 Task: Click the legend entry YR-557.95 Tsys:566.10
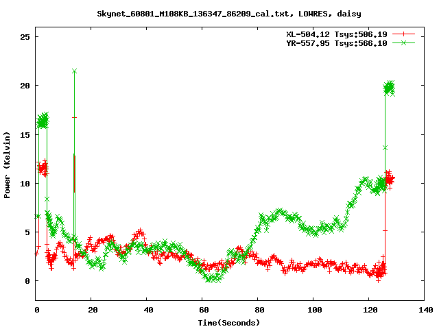click(337, 43)
